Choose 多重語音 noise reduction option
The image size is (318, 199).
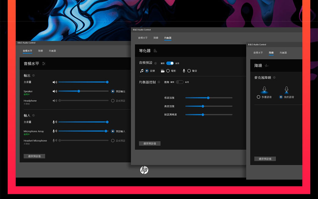coord(259,97)
